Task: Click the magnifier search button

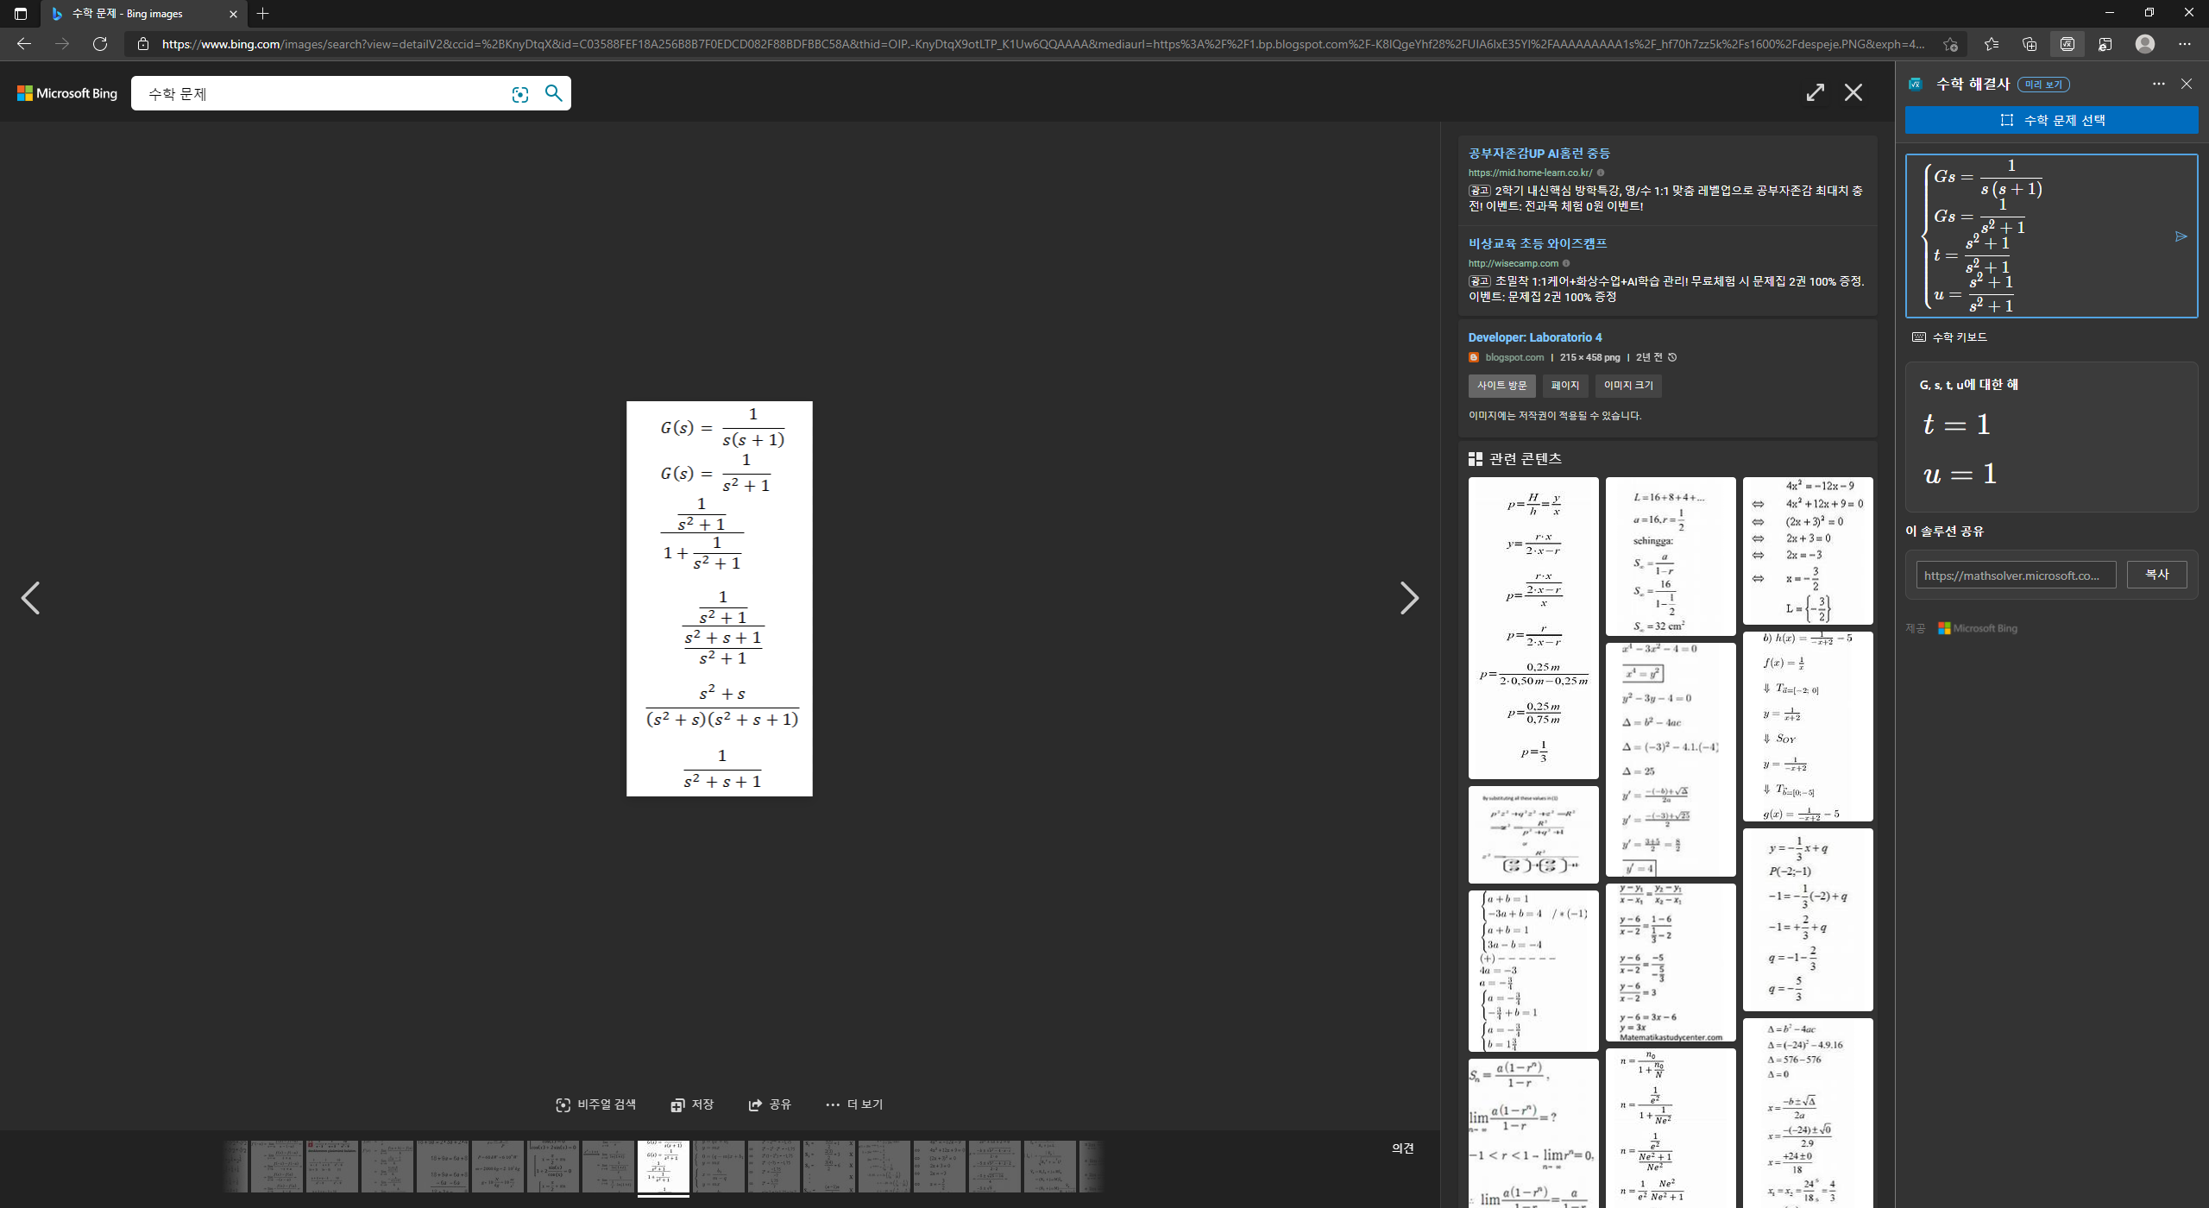Action: point(554,93)
